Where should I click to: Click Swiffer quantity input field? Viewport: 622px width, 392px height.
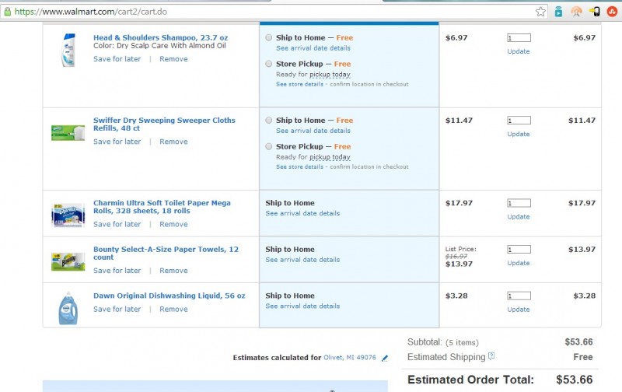519,121
